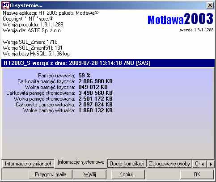Click the Copyright "INT" sp.c. line
Image resolution: width=216 pixels, height=182 pixels.
(28, 19)
